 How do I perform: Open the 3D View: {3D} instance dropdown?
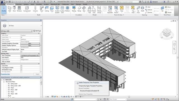tap(17, 31)
